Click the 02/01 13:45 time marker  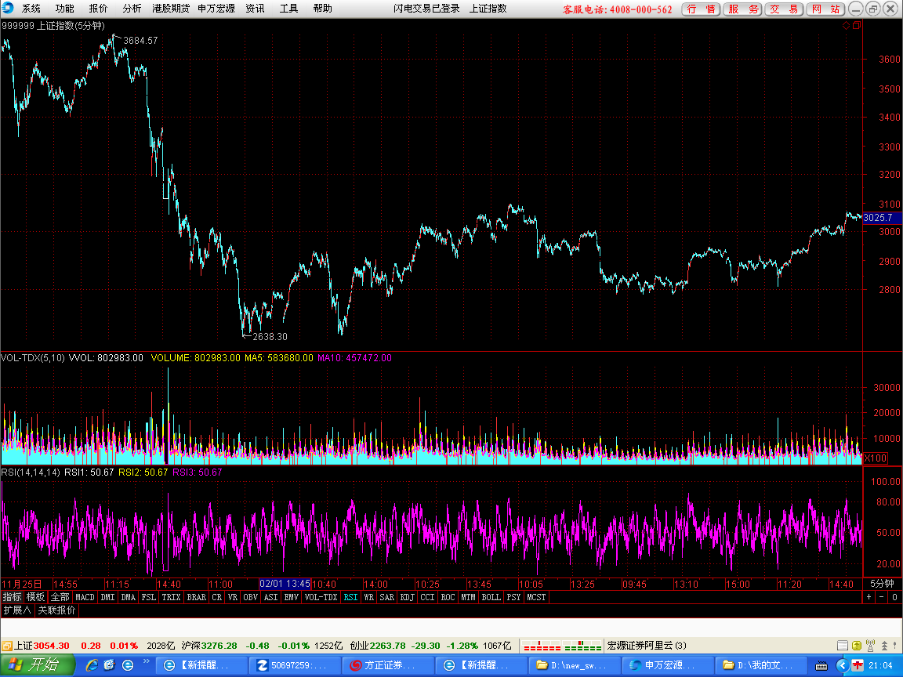(285, 584)
